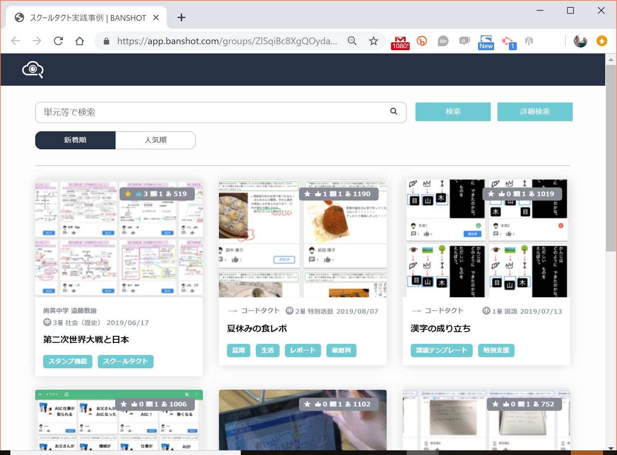Open a new browser tab with the plus
The height and width of the screenshot is (455, 617).
tap(181, 17)
